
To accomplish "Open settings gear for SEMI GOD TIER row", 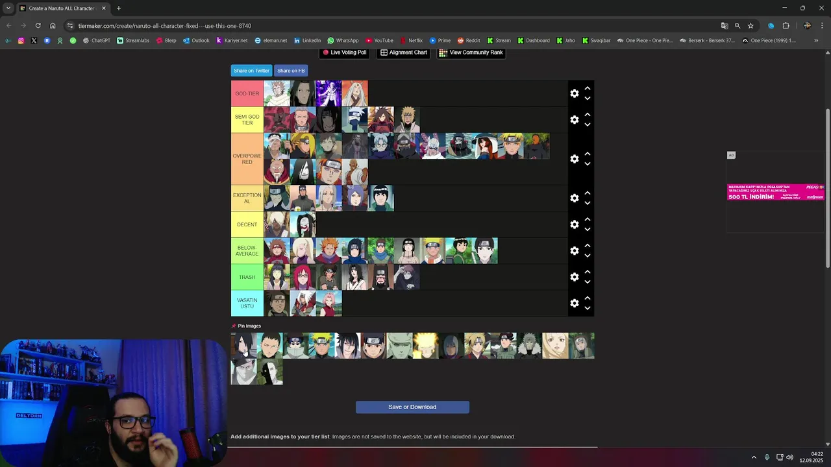I will [575, 120].
